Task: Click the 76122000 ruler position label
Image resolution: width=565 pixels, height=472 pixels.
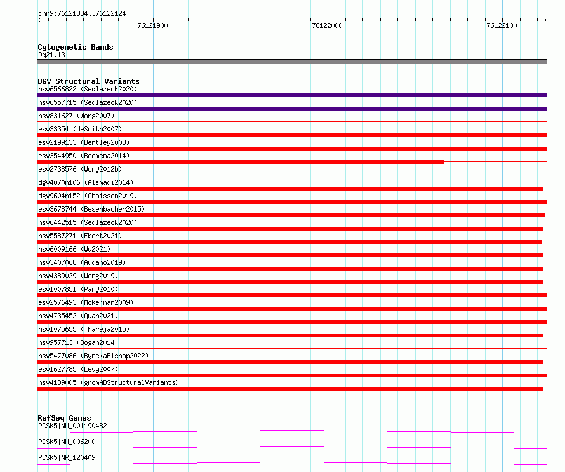Action: pyautogui.click(x=327, y=25)
